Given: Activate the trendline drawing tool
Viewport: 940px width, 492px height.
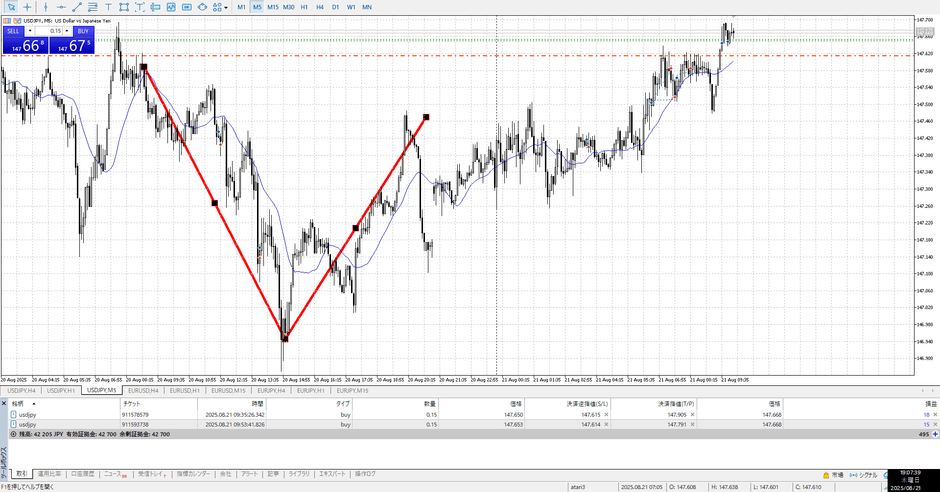Looking at the screenshot, I should (x=77, y=7).
